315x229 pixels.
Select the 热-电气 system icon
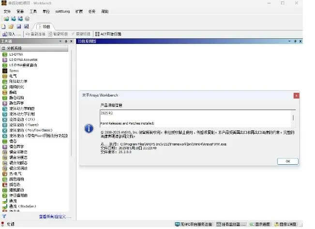click(5, 173)
